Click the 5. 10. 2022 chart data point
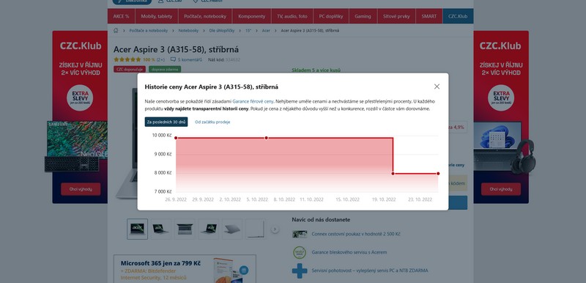 click(266, 138)
